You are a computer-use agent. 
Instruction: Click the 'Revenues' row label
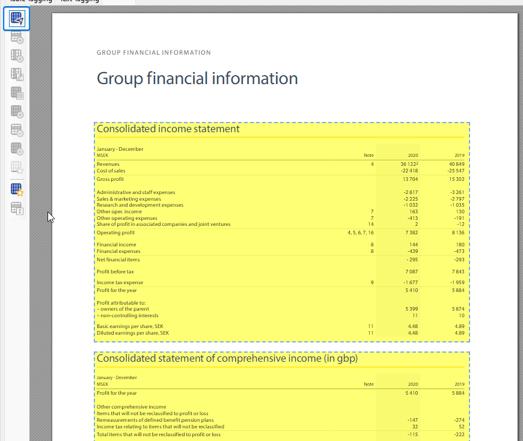pyautogui.click(x=108, y=164)
